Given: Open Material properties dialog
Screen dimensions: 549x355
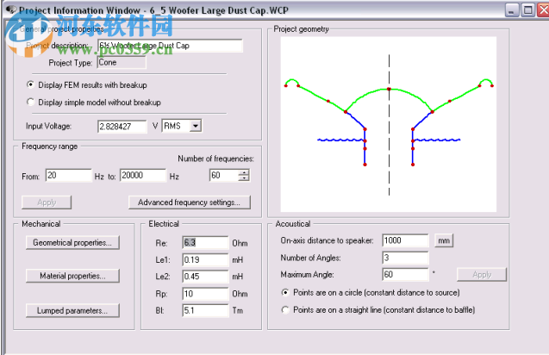Looking at the screenshot, I should [72, 277].
